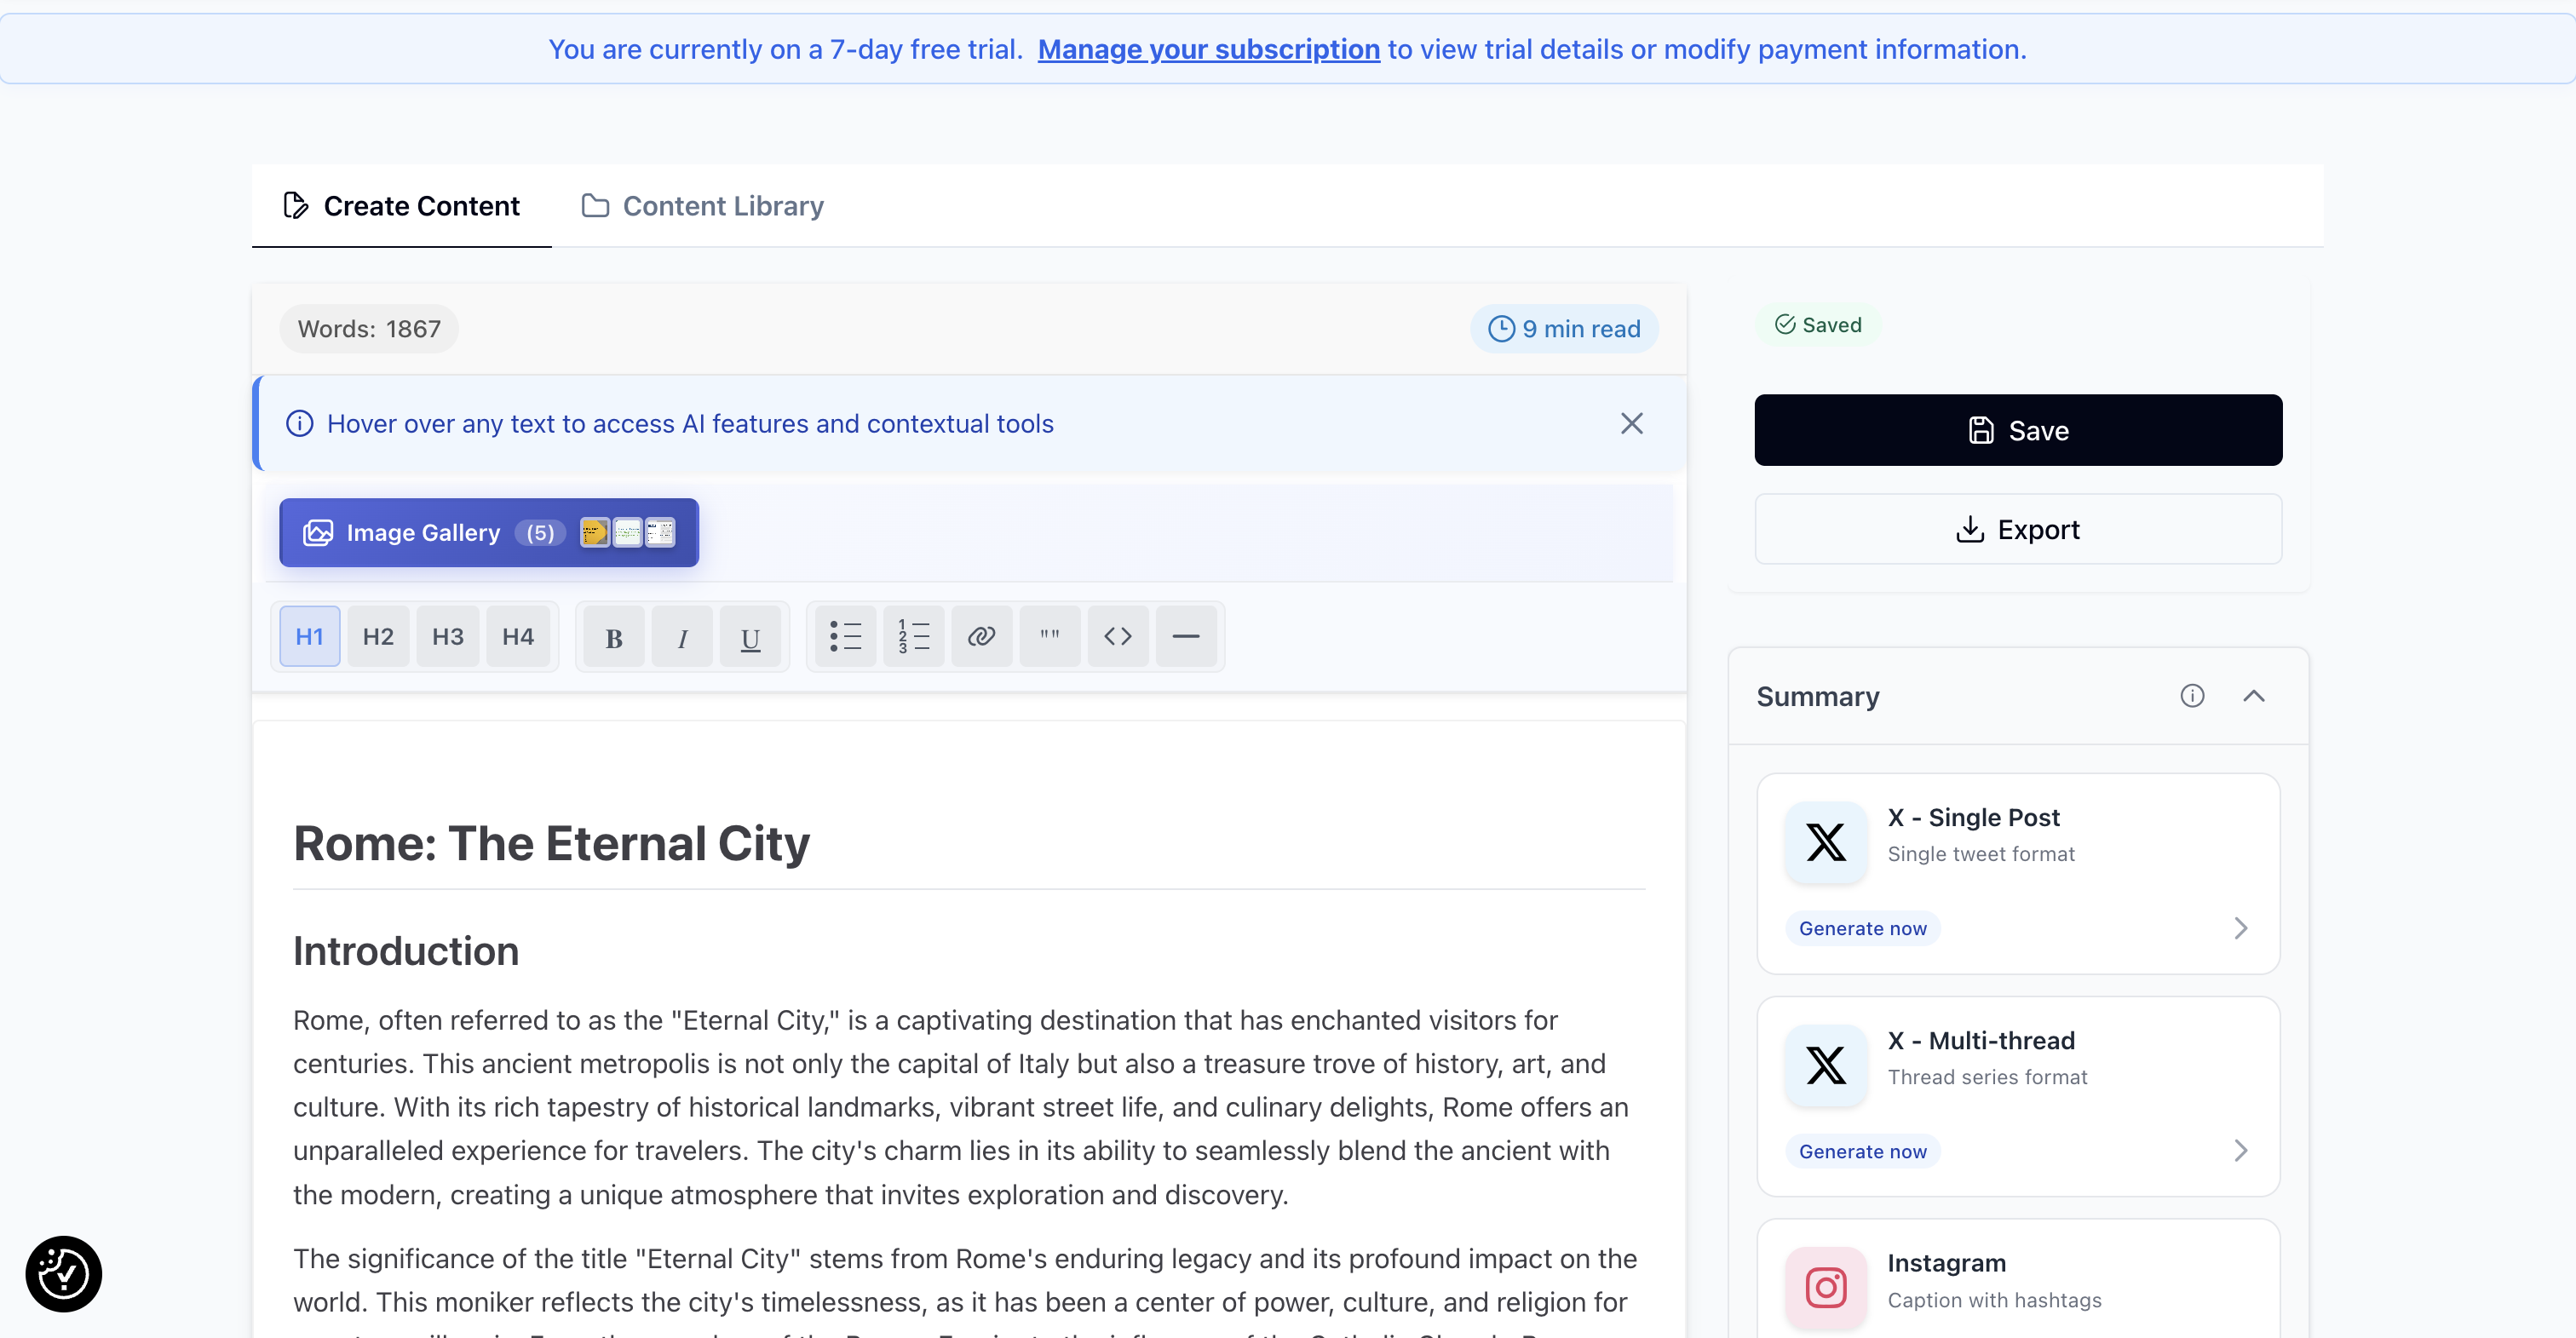This screenshot has height=1338, width=2576.
Task: Toggle bold formatting
Action: point(614,636)
